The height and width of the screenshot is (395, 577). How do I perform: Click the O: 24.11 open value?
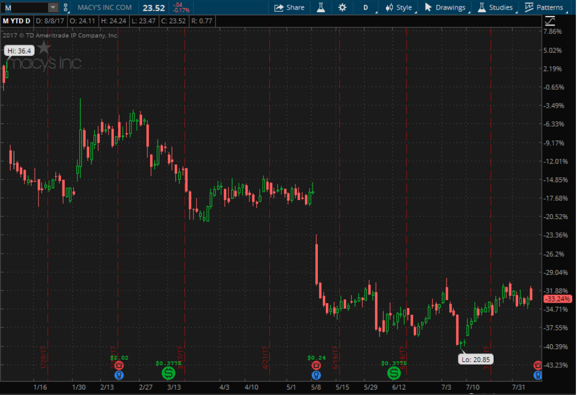[82, 21]
